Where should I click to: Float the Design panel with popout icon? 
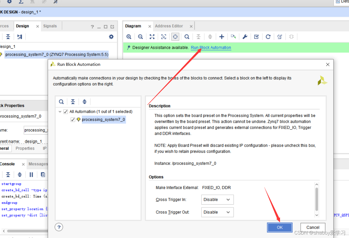(x=112, y=27)
